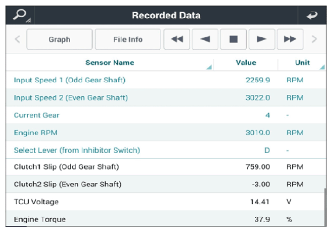The width and height of the screenshot is (332, 232).
Task: Sort by the Sensor Name column header
Action: pyautogui.click(x=110, y=62)
